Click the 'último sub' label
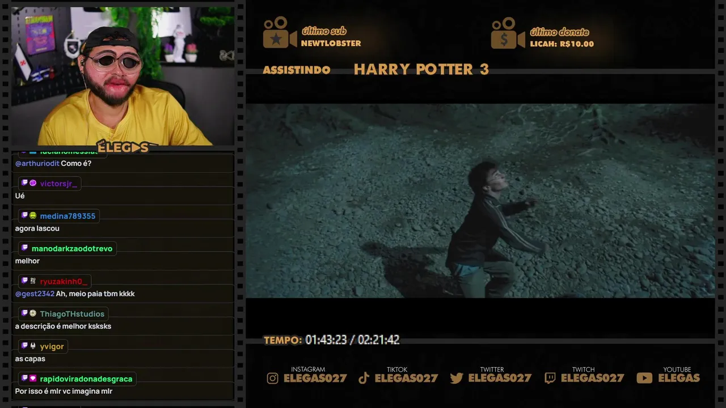The image size is (726, 408). pyautogui.click(x=323, y=31)
